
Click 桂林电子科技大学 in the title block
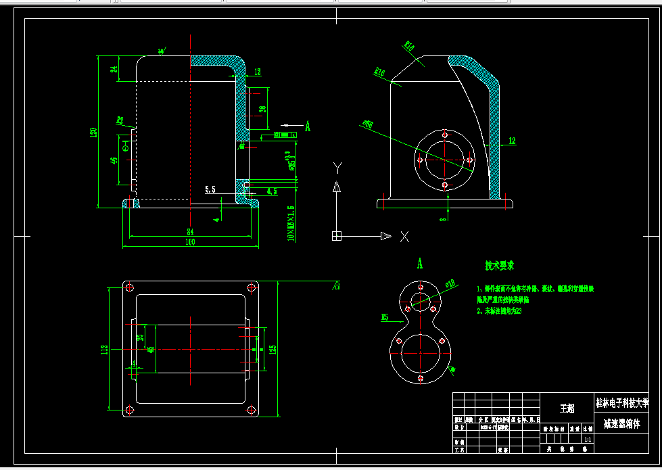point(622,403)
